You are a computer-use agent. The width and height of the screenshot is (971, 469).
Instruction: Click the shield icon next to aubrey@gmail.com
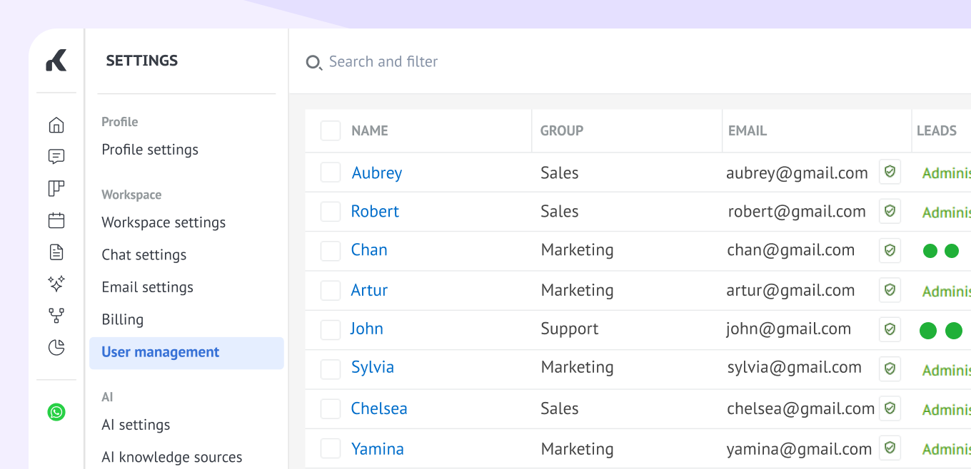[890, 172]
